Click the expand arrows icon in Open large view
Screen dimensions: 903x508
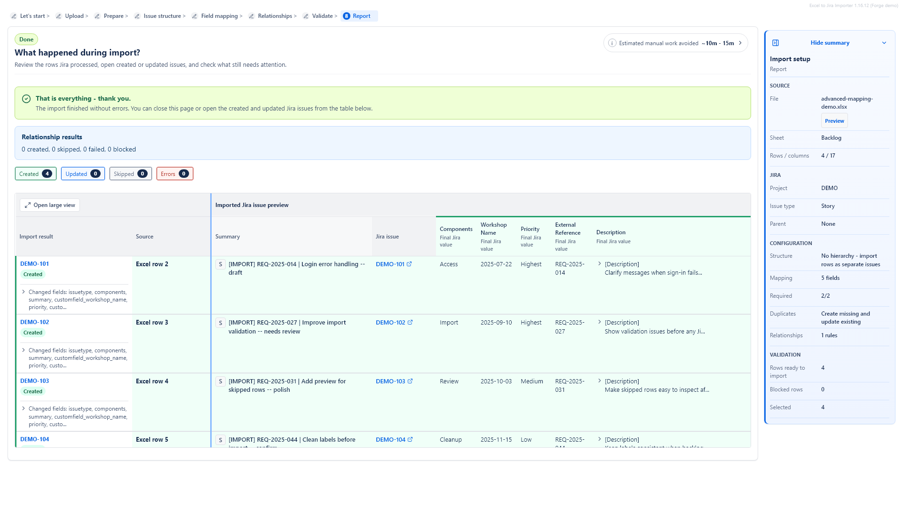28,205
